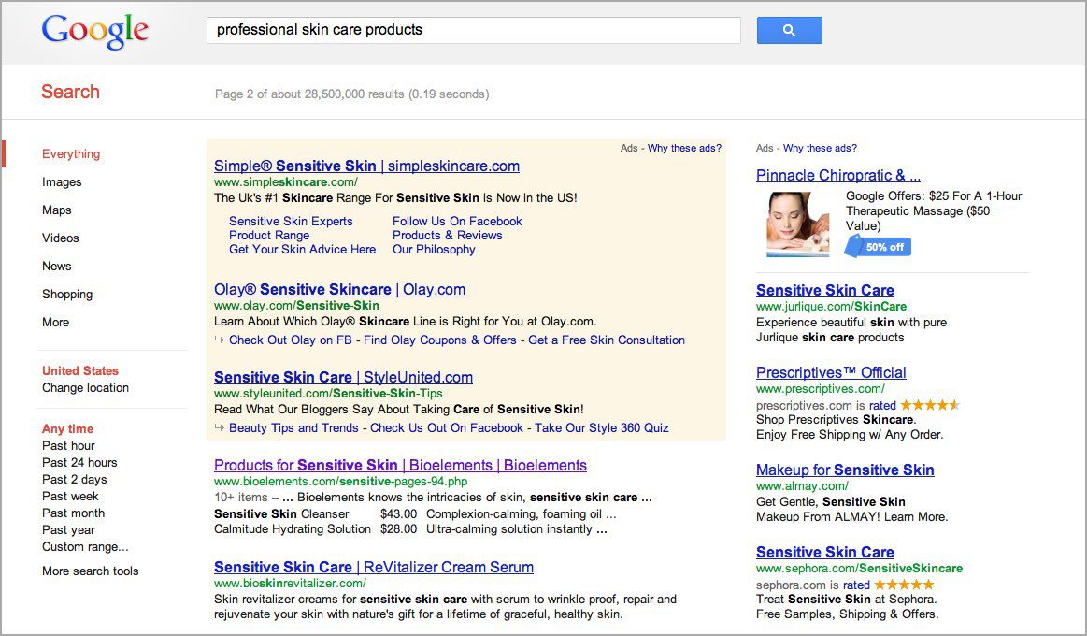Filter results to Past hour

pyautogui.click(x=68, y=446)
